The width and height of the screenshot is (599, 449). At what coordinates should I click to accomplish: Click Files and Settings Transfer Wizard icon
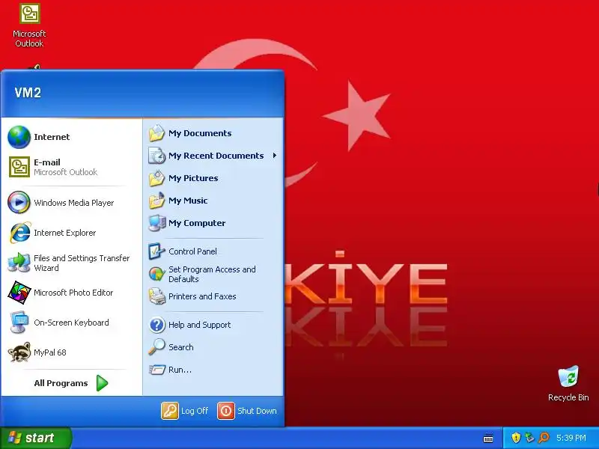[19, 263]
